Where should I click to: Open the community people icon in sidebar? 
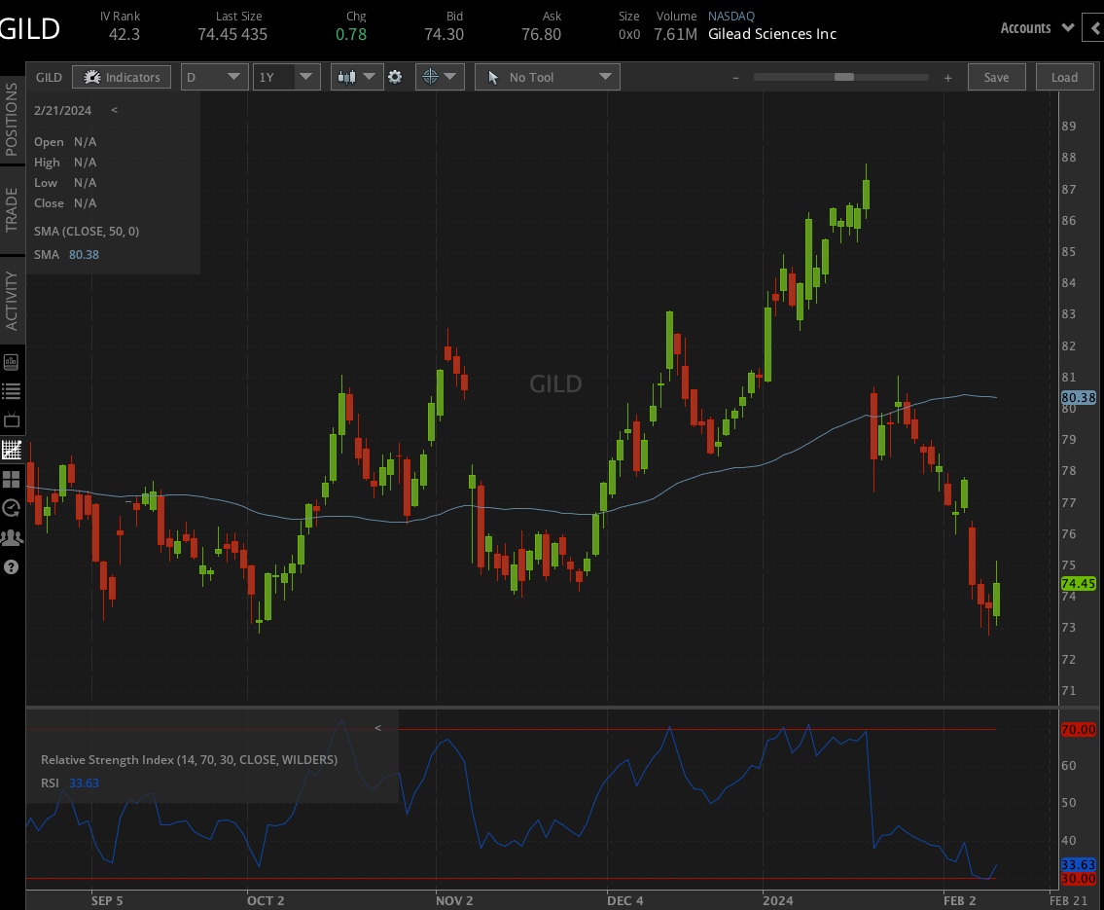click(12, 536)
